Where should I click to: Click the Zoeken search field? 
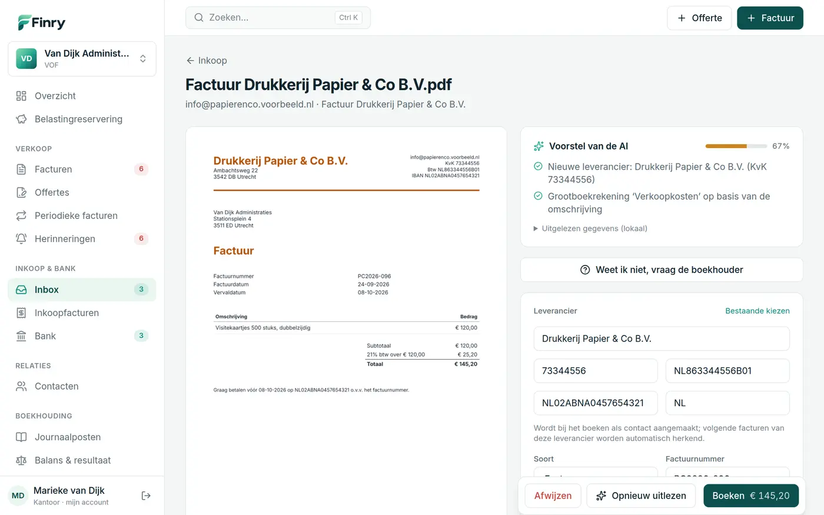click(278, 18)
